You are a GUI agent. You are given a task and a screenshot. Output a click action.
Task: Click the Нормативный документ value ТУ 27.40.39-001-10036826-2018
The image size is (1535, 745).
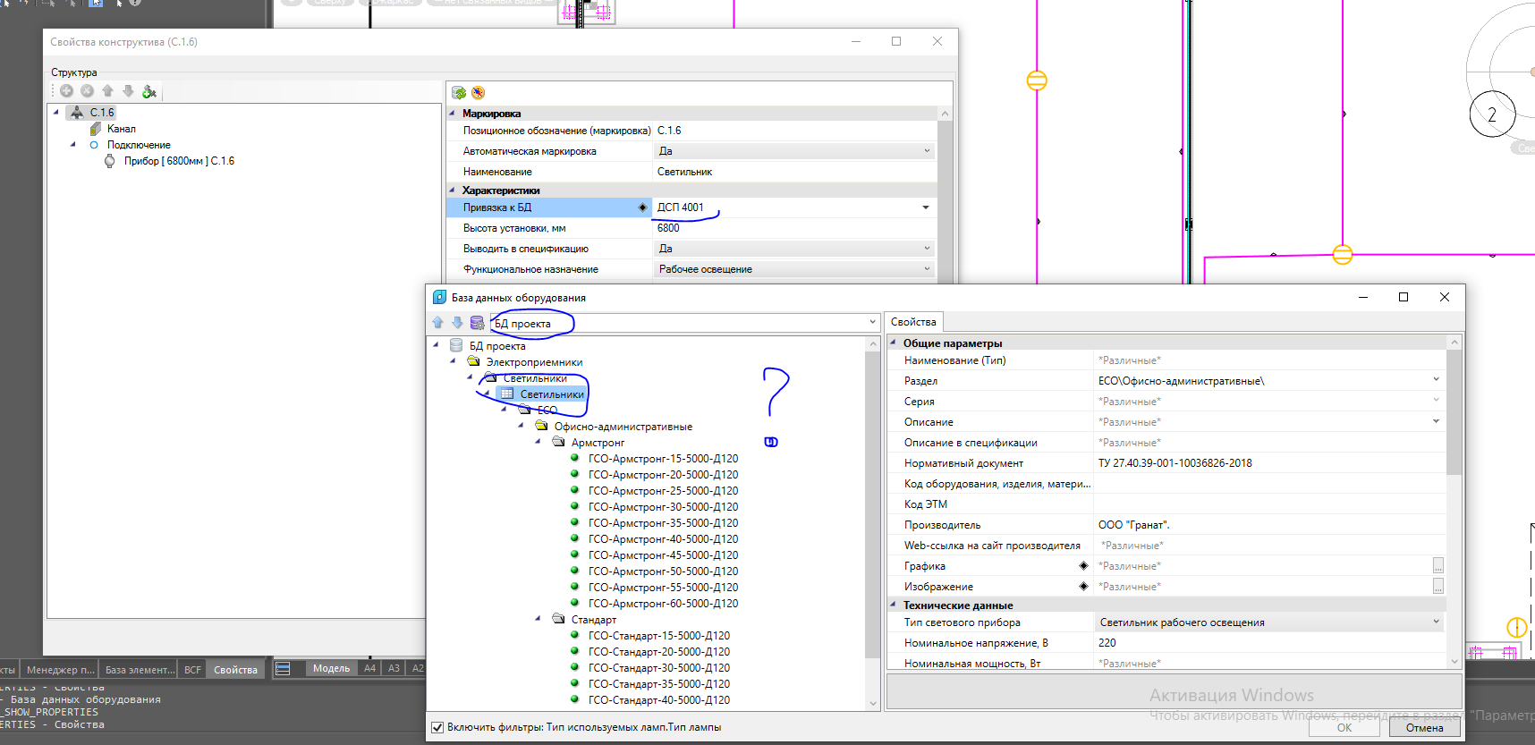(x=1175, y=463)
